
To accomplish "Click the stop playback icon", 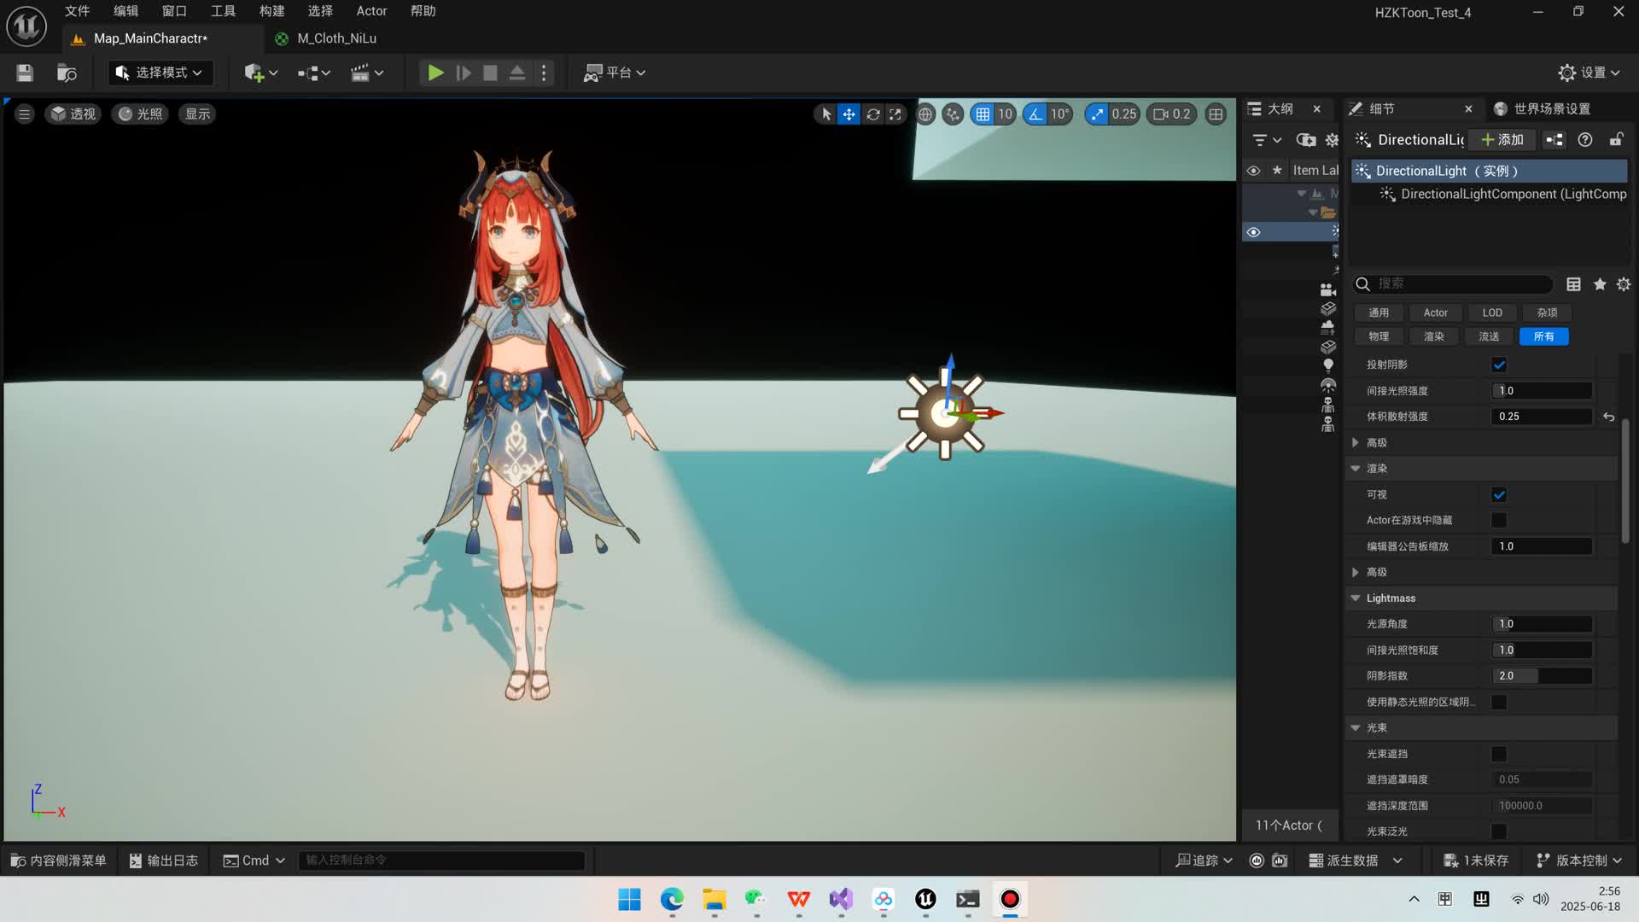I will [490, 73].
